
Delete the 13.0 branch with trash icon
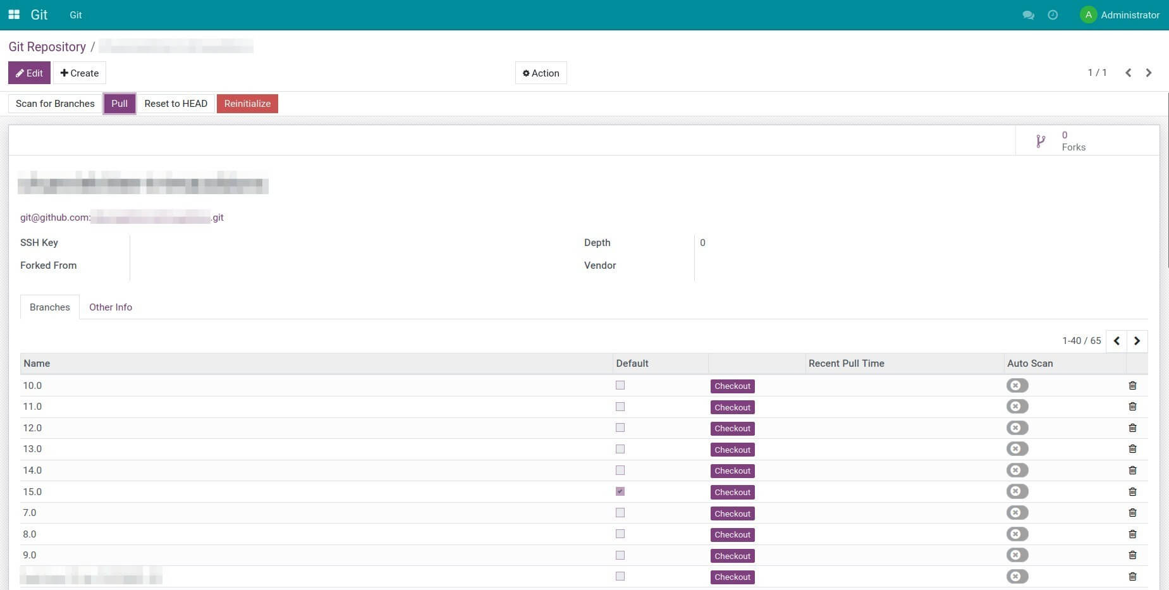coord(1132,449)
